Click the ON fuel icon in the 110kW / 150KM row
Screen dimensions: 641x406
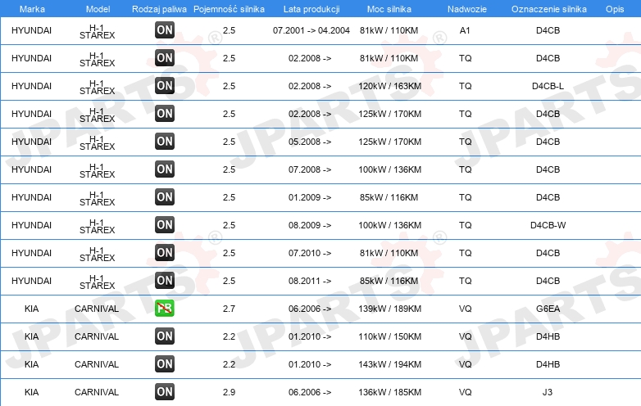click(165, 336)
